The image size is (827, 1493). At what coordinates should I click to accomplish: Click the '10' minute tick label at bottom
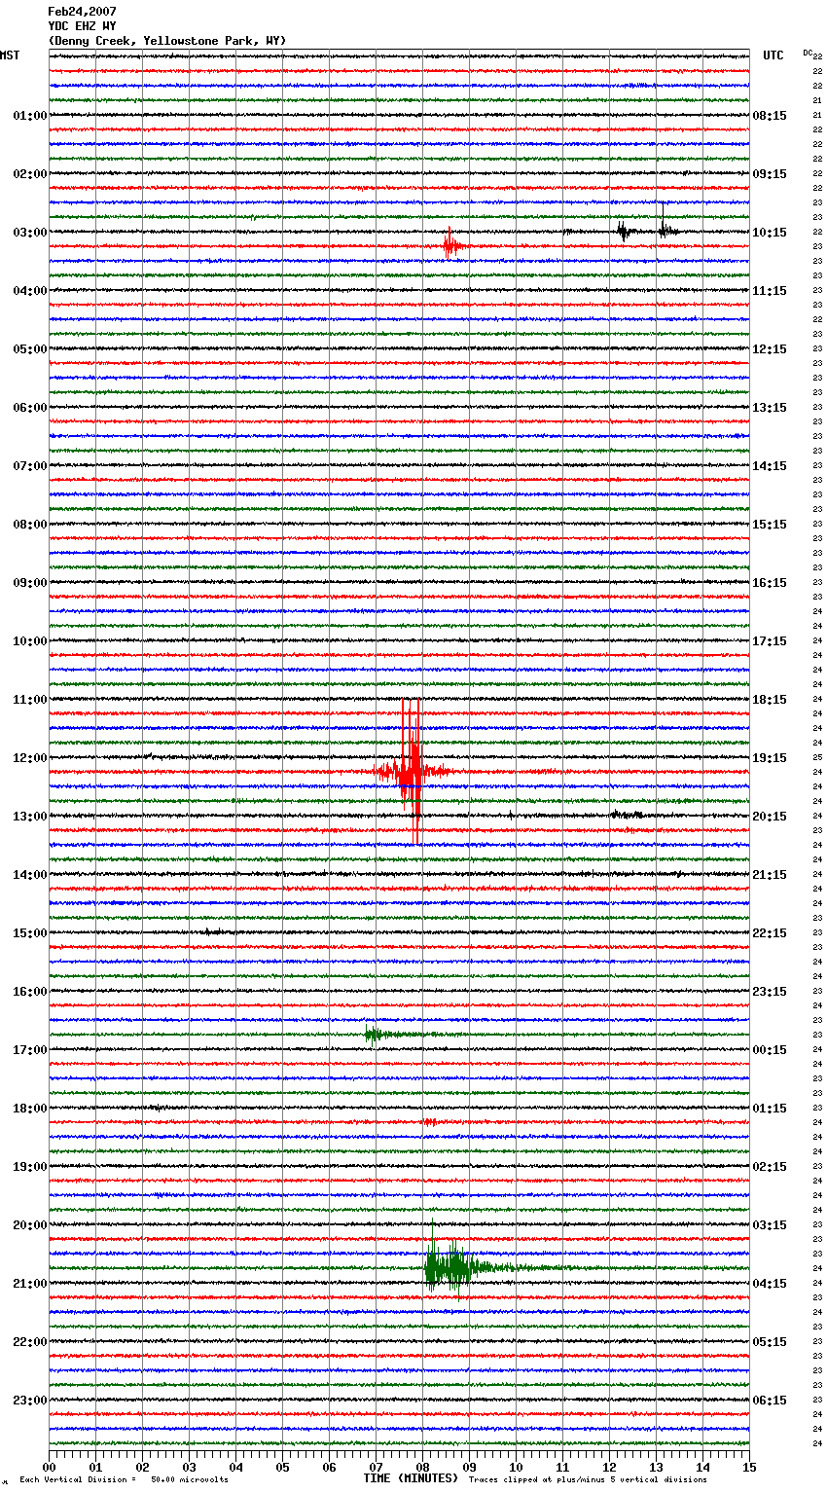click(x=516, y=1467)
